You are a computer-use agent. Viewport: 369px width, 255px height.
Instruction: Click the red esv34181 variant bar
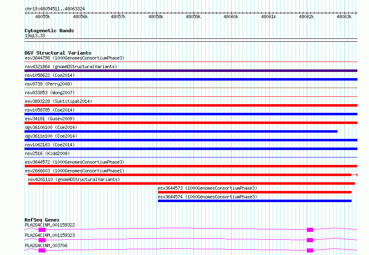[x=191, y=123]
